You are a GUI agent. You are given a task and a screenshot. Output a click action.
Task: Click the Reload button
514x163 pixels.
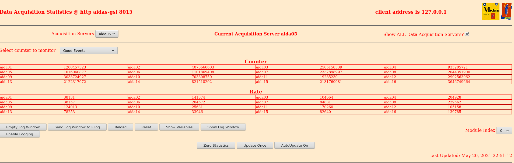[121, 127]
